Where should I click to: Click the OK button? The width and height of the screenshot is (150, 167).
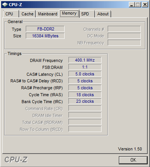(133, 160)
